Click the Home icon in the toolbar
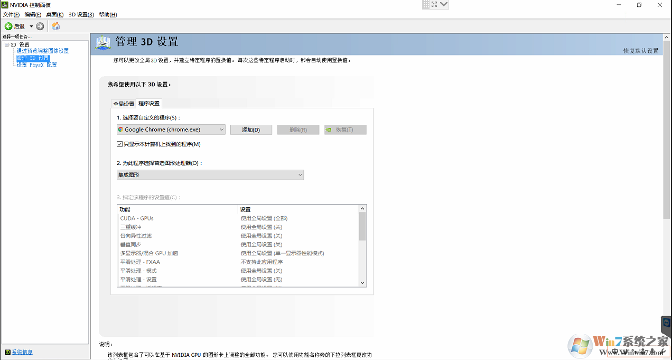 [x=55, y=26]
